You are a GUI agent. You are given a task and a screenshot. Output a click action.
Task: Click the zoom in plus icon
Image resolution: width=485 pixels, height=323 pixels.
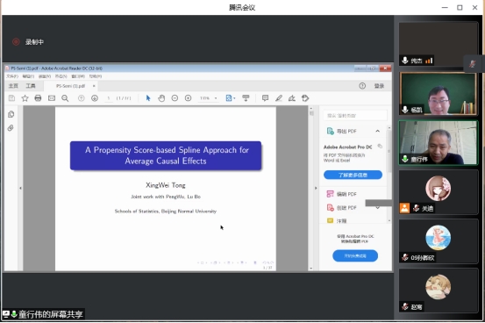click(188, 98)
